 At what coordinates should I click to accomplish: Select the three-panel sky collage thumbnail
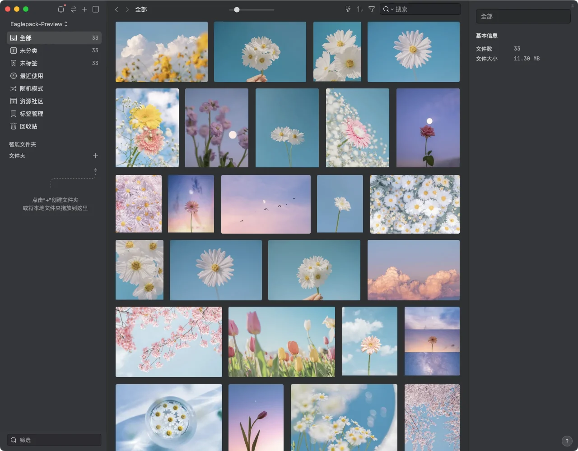pyautogui.click(x=432, y=341)
